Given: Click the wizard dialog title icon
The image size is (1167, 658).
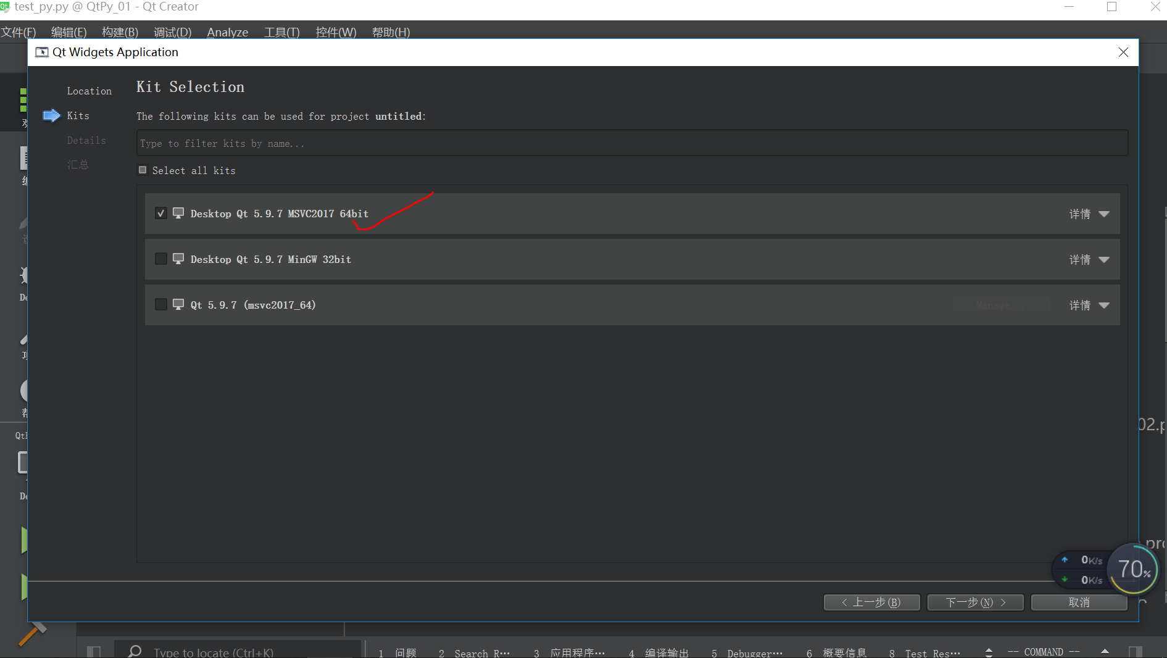Looking at the screenshot, I should [x=42, y=52].
